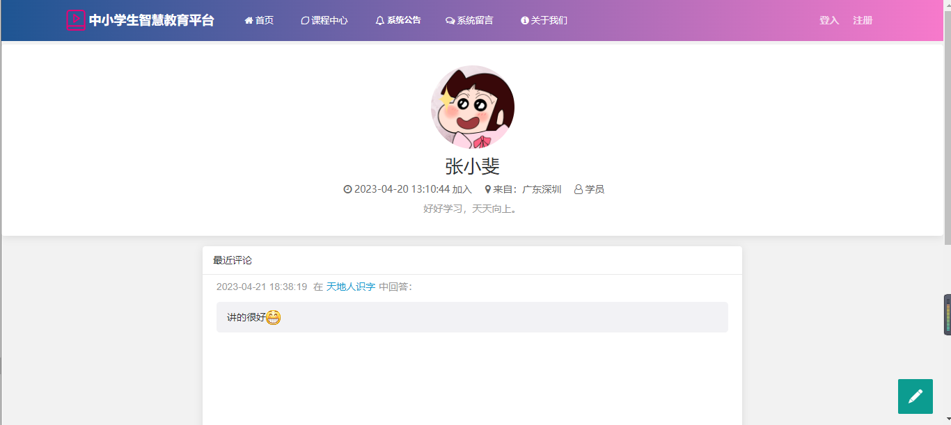Click the green pencil edit button
Screen dimensions: 951x425
click(915, 396)
